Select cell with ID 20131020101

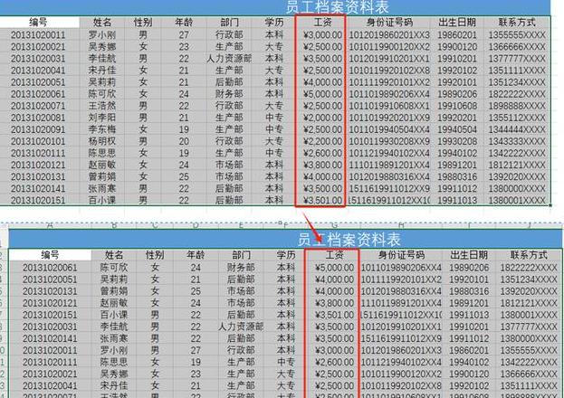(38, 141)
